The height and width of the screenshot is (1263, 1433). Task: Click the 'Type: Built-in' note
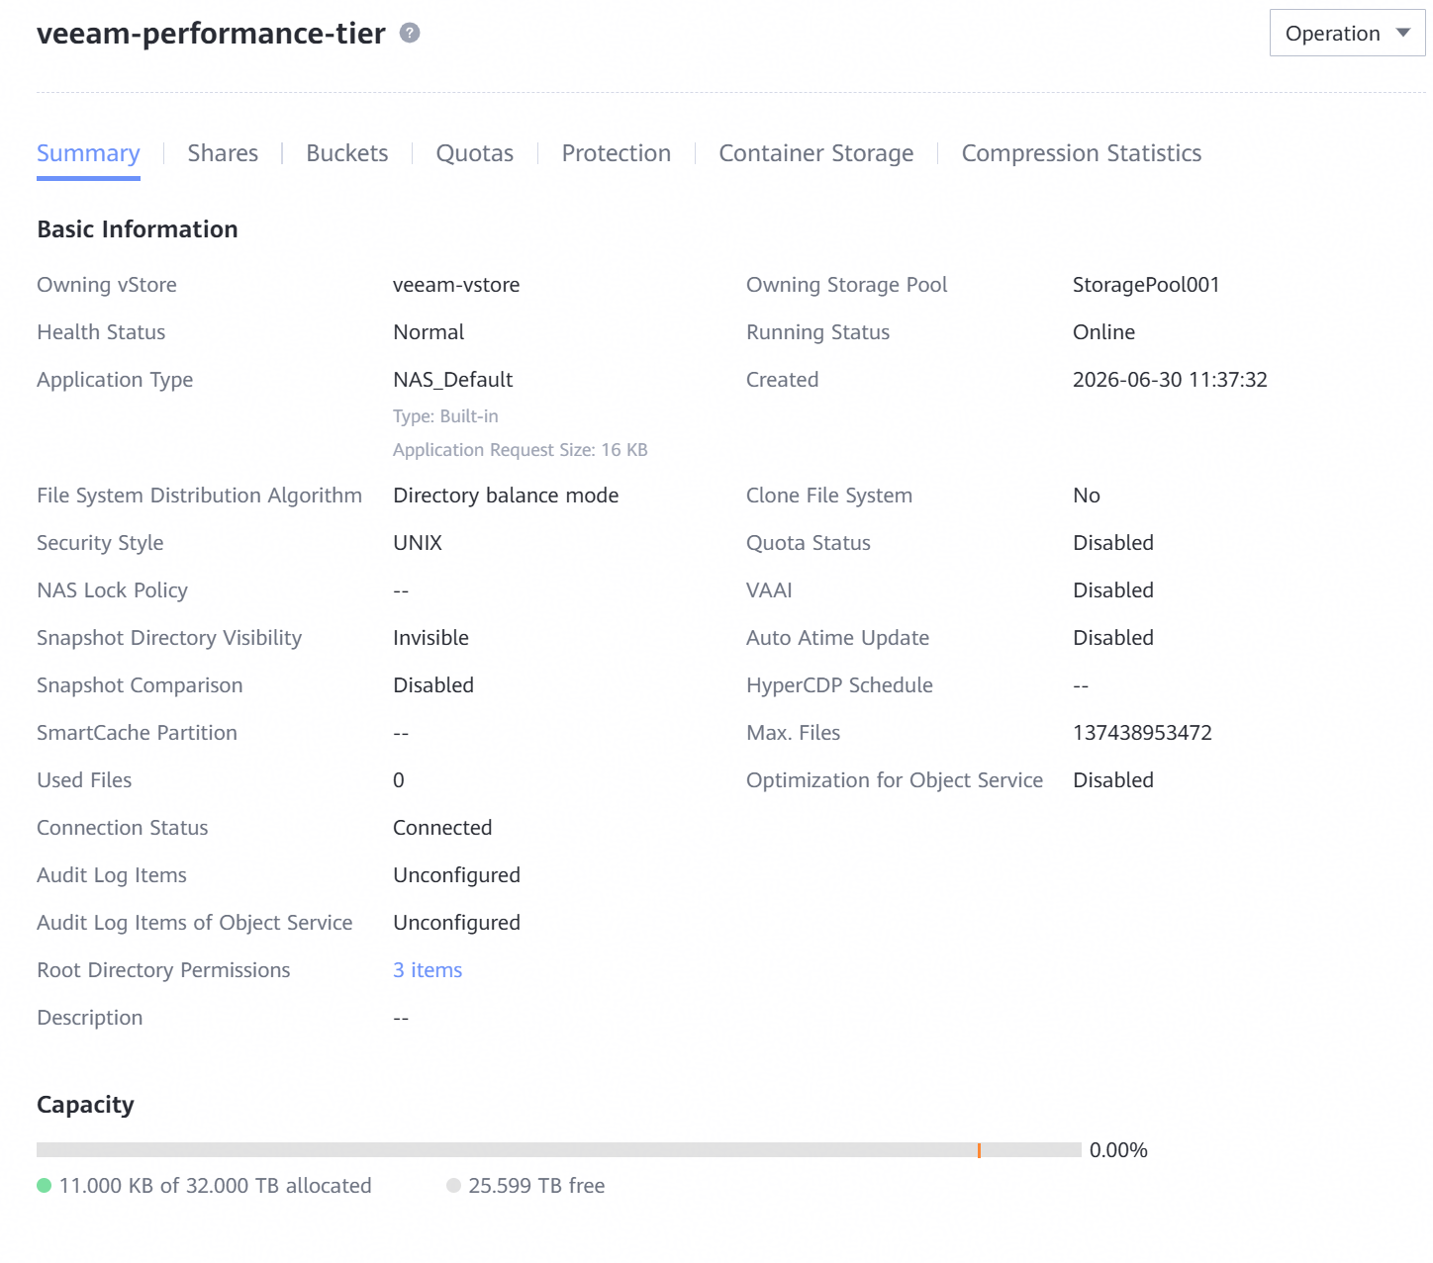445,416
